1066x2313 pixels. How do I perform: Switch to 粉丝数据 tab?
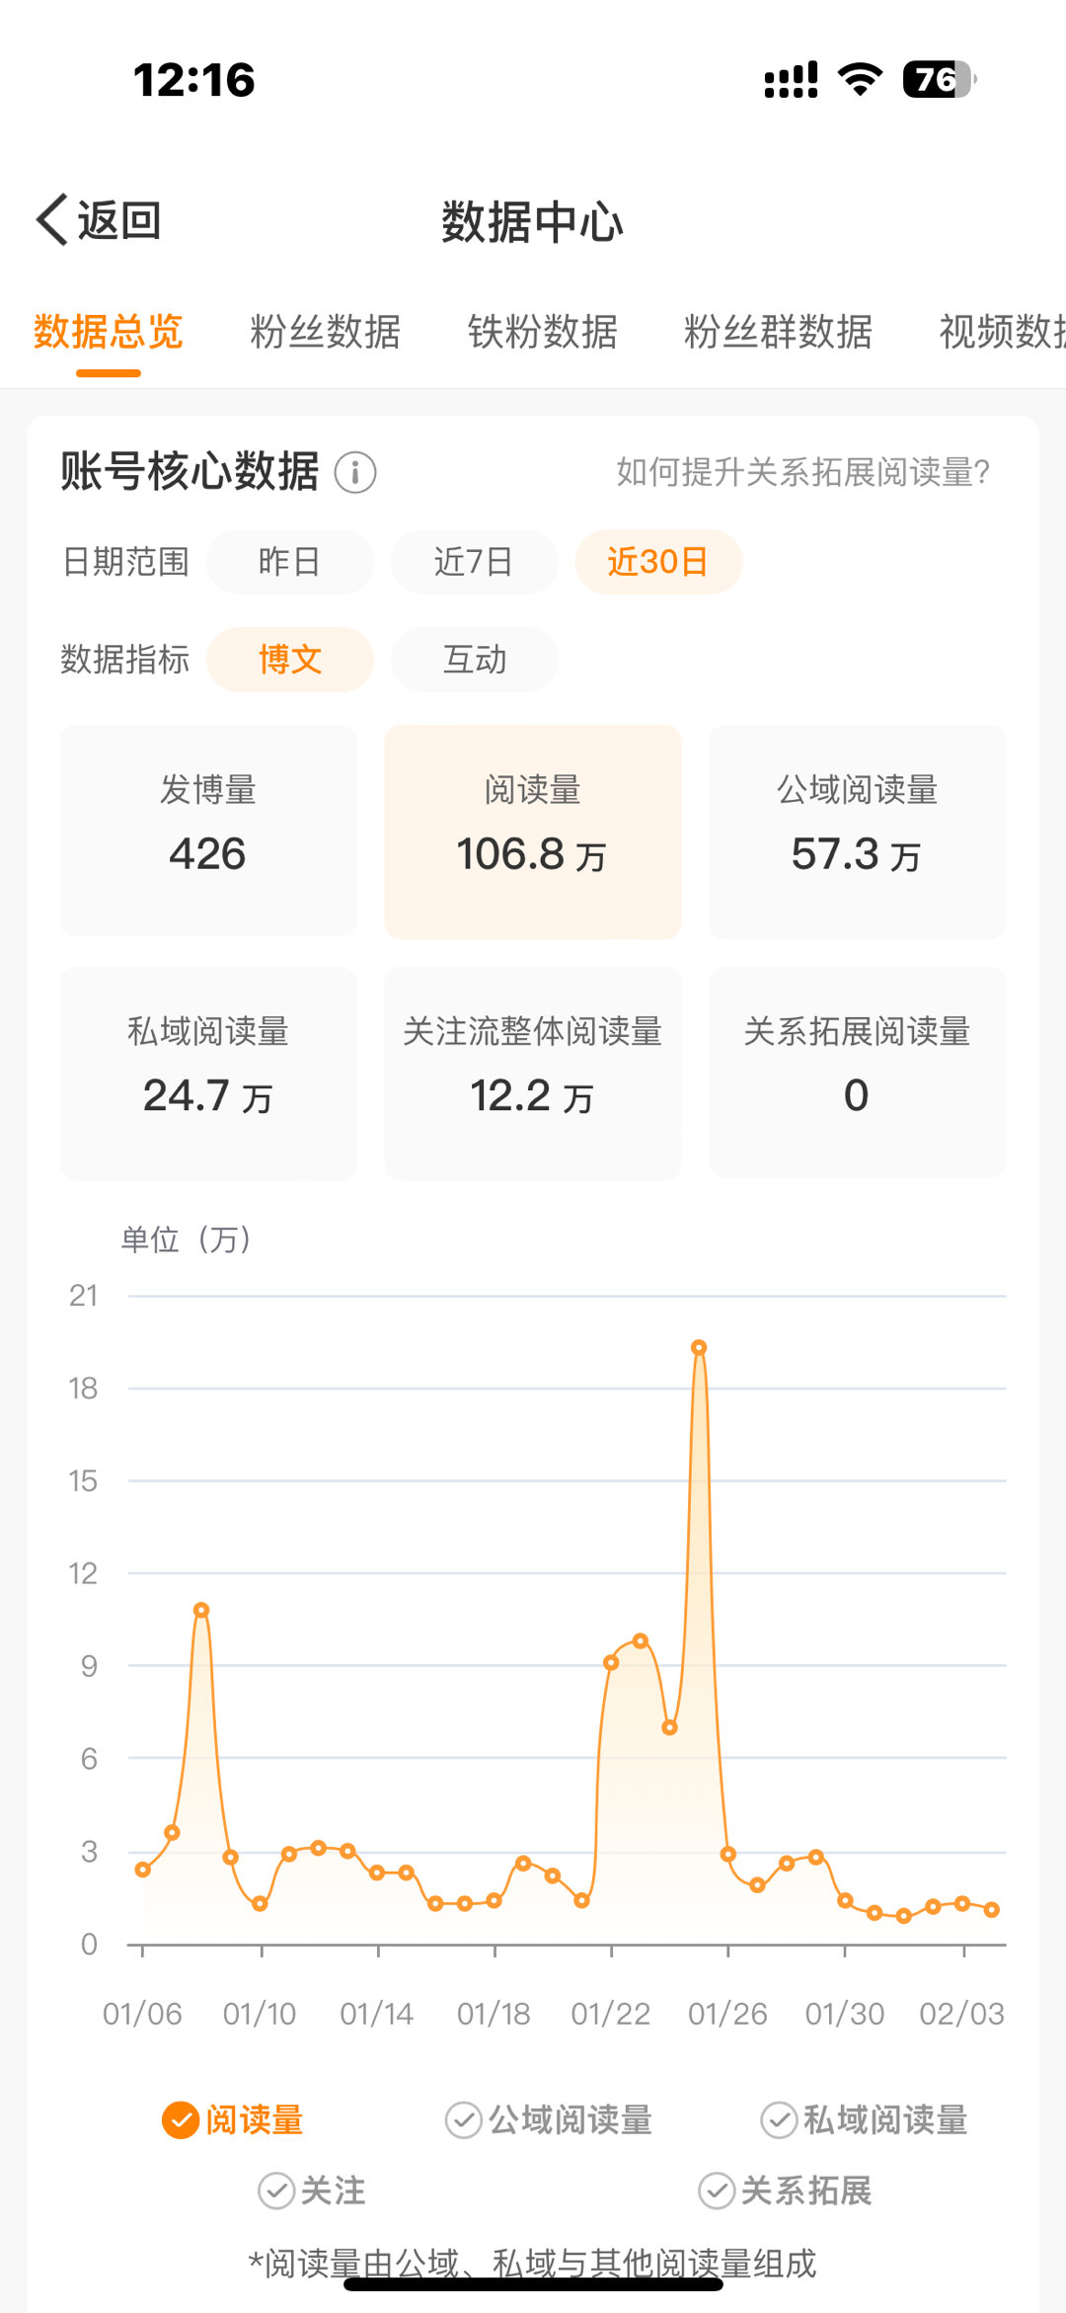326,332
